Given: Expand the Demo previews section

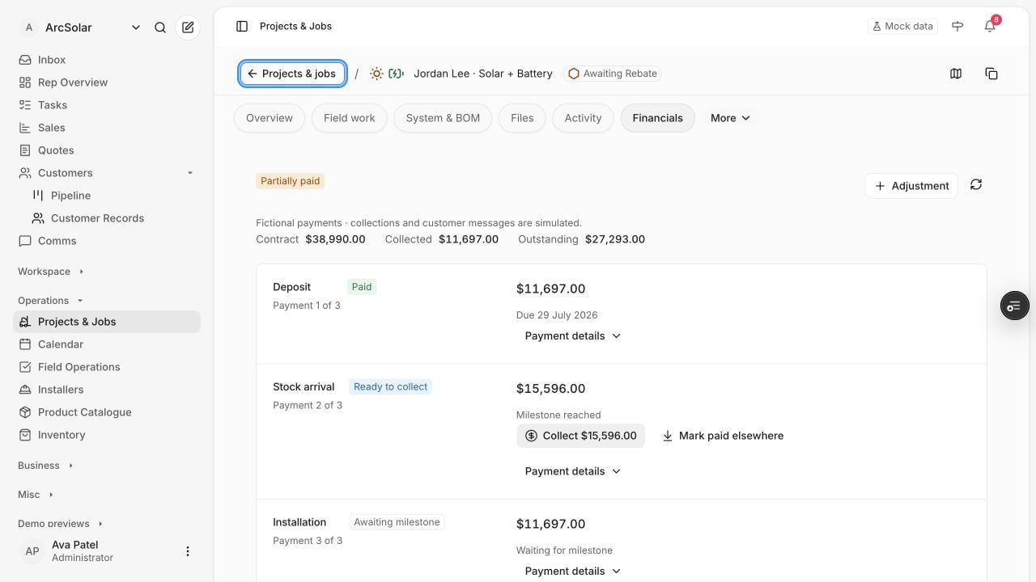Looking at the screenshot, I should click(61, 524).
